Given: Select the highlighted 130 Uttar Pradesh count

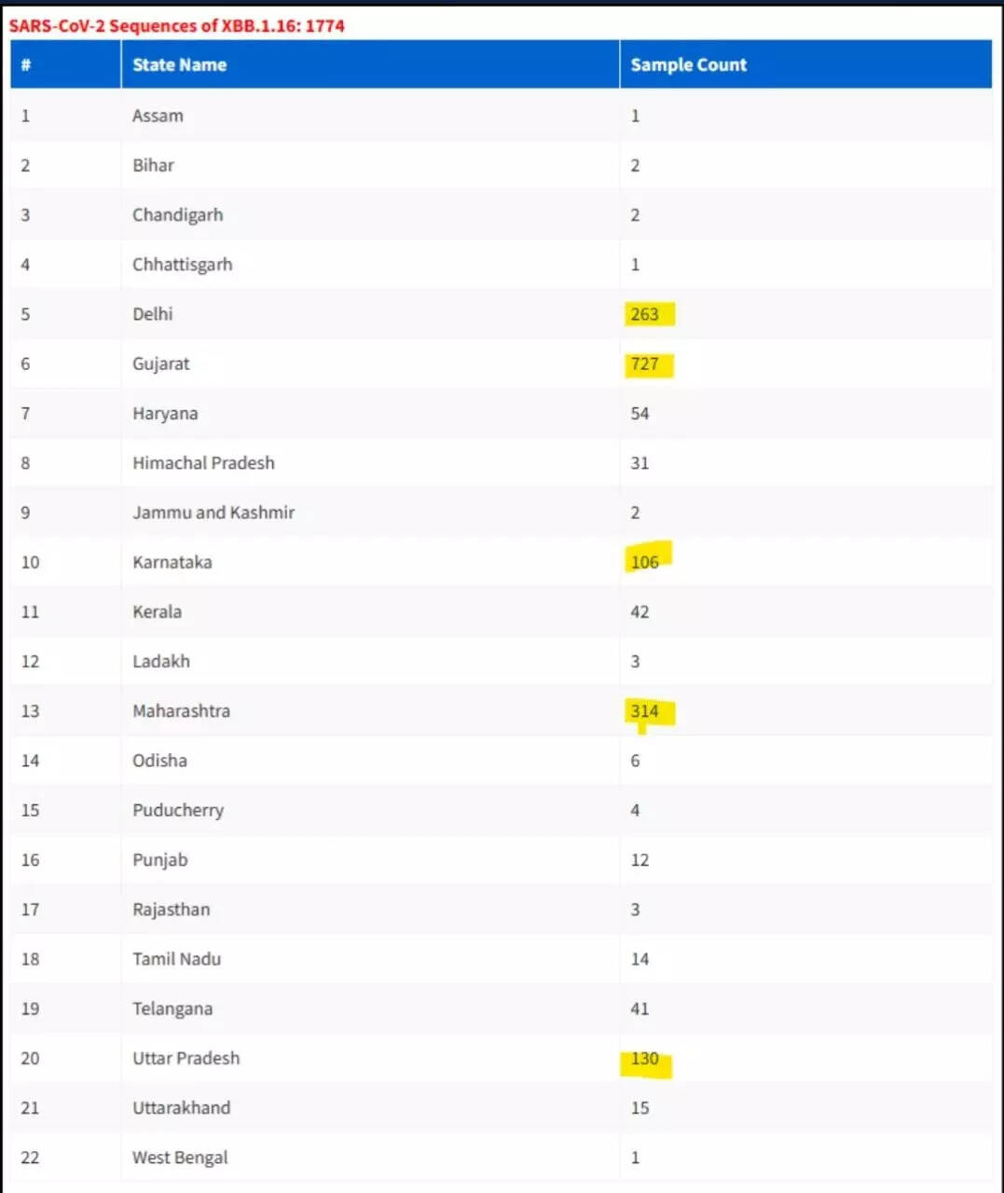Looking at the screenshot, I should pyautogui.click(x=645, y=1059).
